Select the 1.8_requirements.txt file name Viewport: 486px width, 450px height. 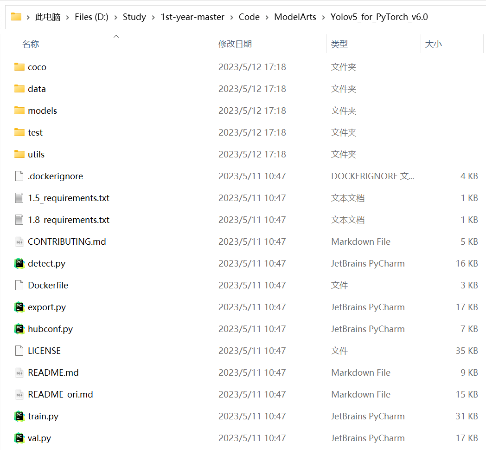click(x=69, y=220)
